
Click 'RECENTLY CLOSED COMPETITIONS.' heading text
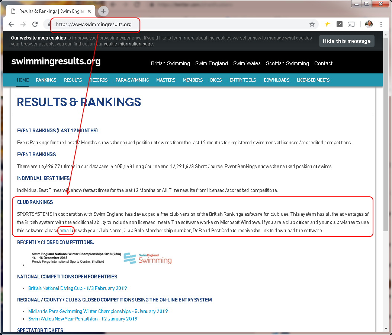tap(55, 242)
